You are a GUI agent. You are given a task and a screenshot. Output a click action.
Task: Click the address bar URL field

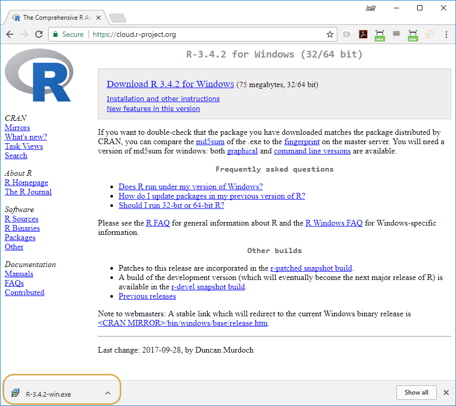coord(207,34)
